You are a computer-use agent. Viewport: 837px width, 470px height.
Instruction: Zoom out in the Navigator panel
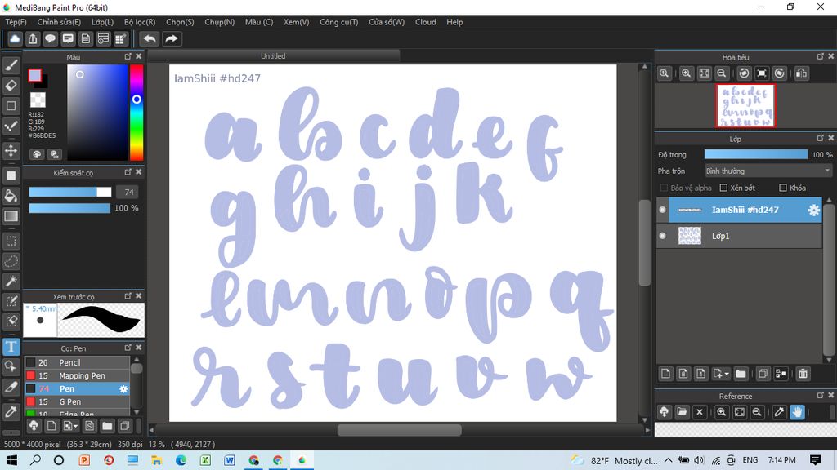[x=722, y=73]
